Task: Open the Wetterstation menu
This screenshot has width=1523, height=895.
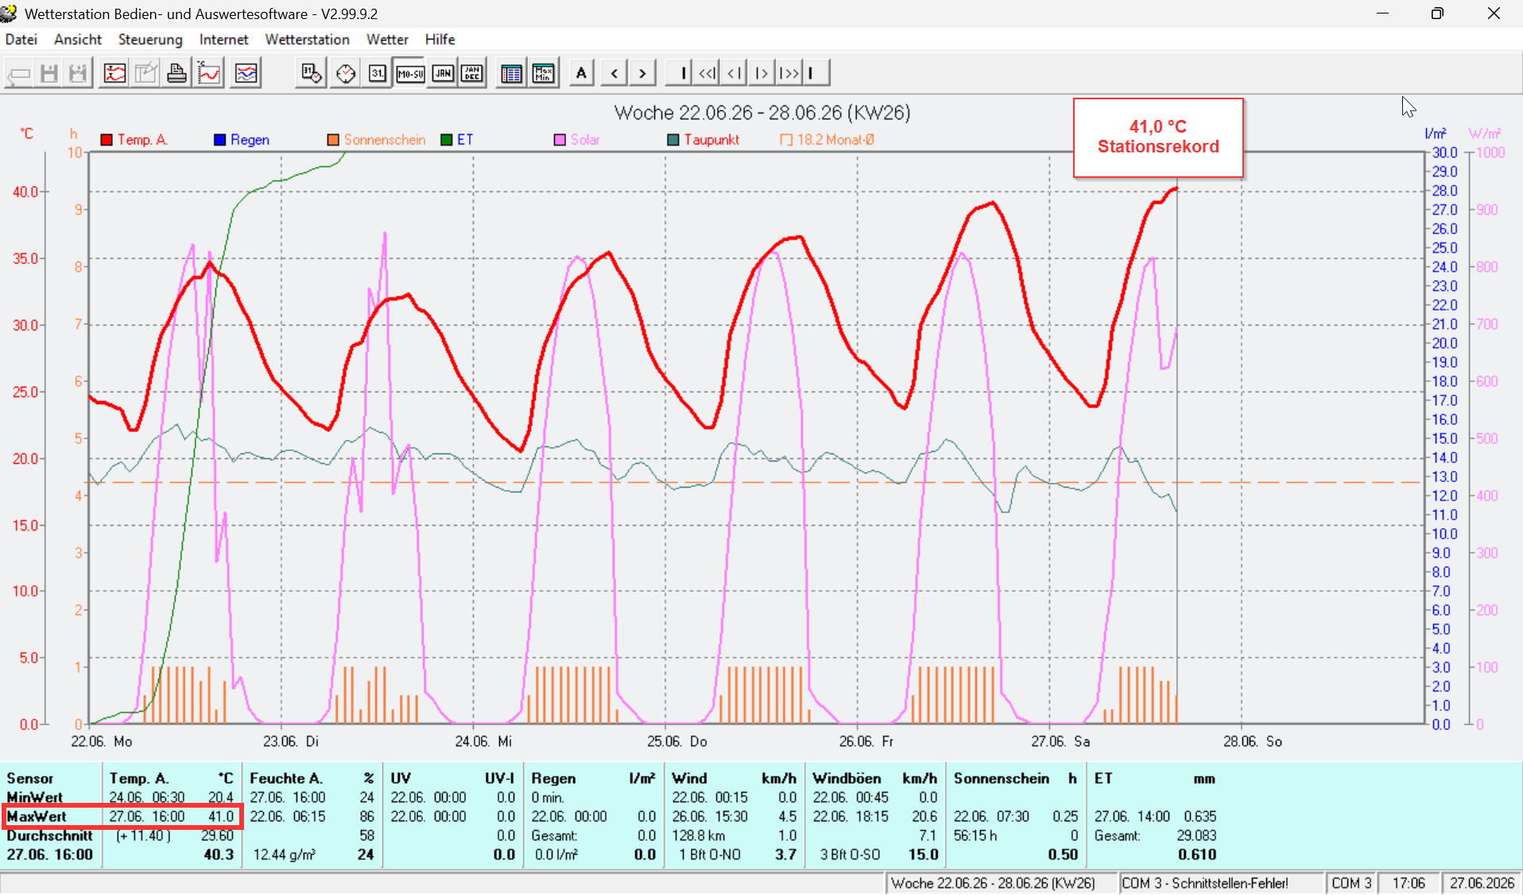Action: click(x=307, y=40)
